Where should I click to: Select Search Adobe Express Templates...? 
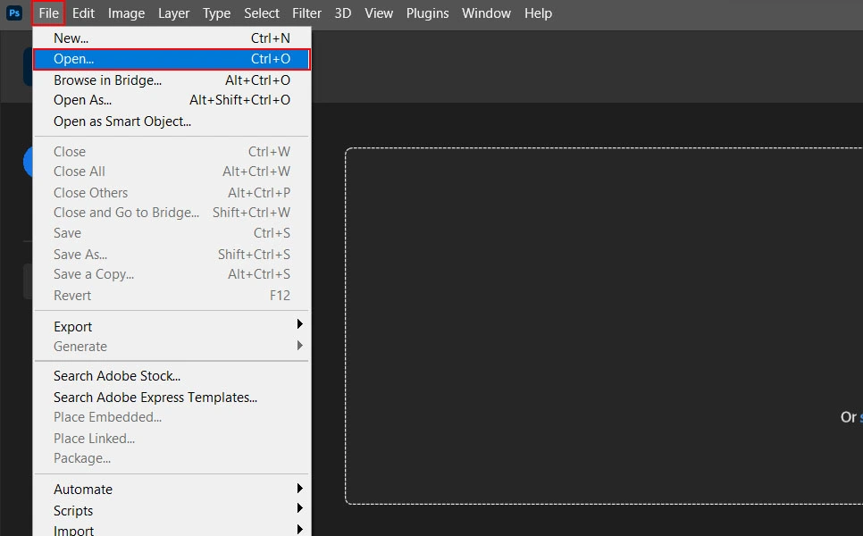[172, 398]
